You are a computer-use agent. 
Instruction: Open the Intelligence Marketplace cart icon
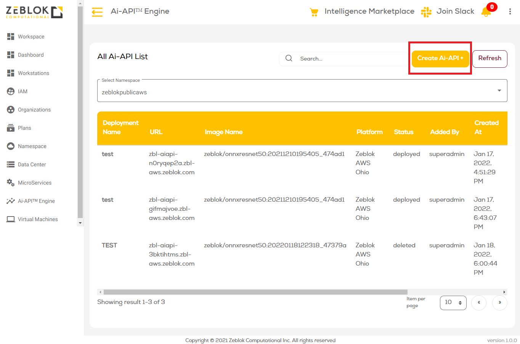[314, 12]
